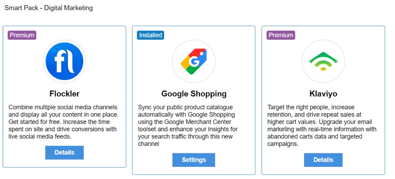Viewport: 395px width, 179px height.
Task: View Details for Klaviyo
Action: click(x=323, y=160)
